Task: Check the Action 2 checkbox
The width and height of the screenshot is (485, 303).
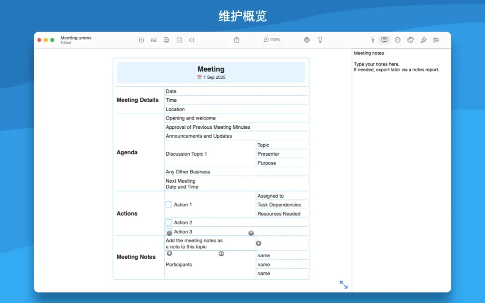Action: [169, 222]
